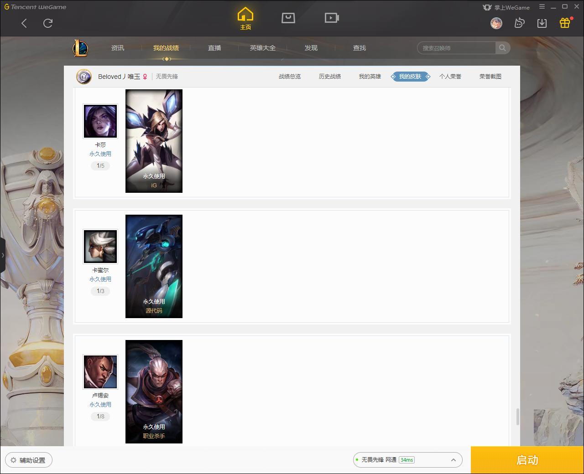Click the vertical scrollbar thumb
This screenshot has height=474, width=584.
[517, 417]
